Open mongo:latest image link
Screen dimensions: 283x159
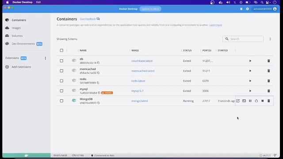point(140,101)
